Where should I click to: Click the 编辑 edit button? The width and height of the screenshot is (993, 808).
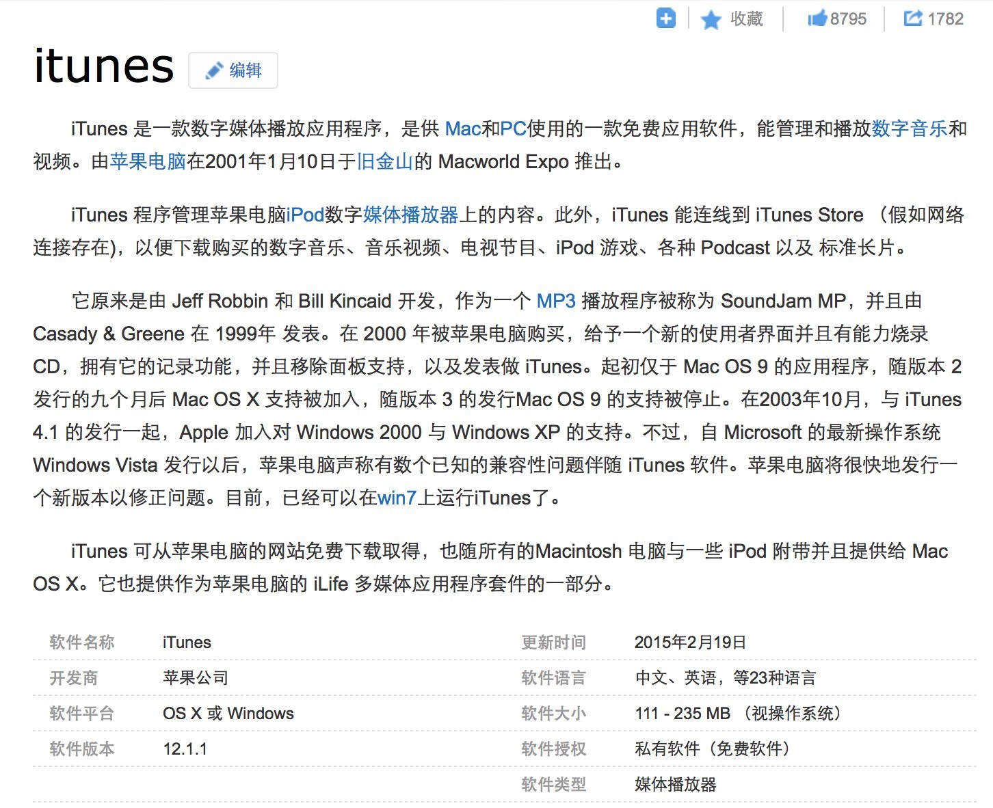(233, 70)
